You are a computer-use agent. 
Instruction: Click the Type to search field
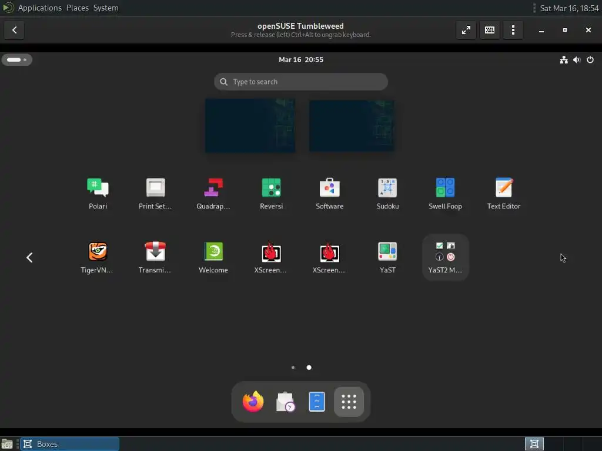point(300,82)
